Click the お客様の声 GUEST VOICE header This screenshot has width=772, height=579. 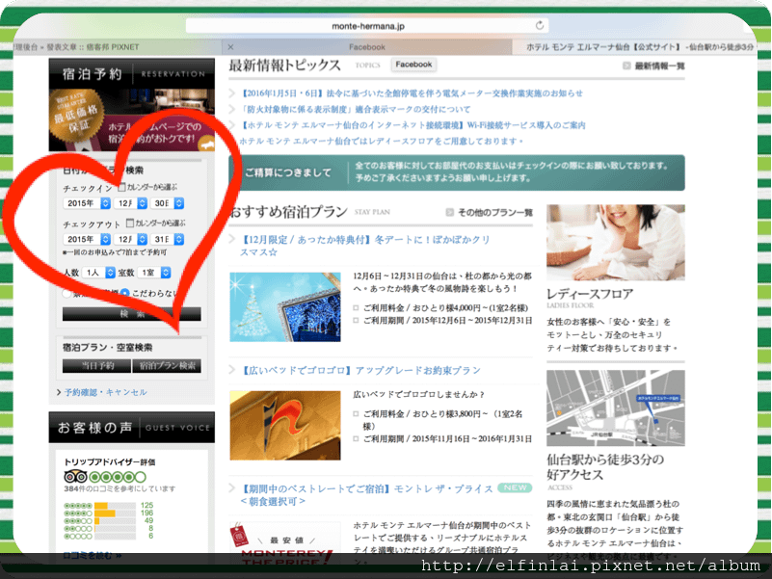[x=131, y=428]
